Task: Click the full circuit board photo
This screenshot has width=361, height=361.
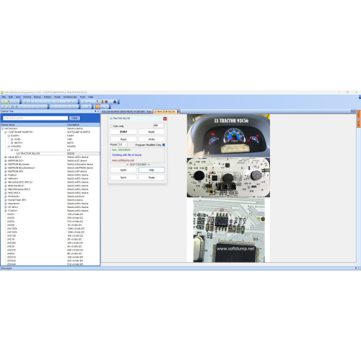Action: (228, 178)
